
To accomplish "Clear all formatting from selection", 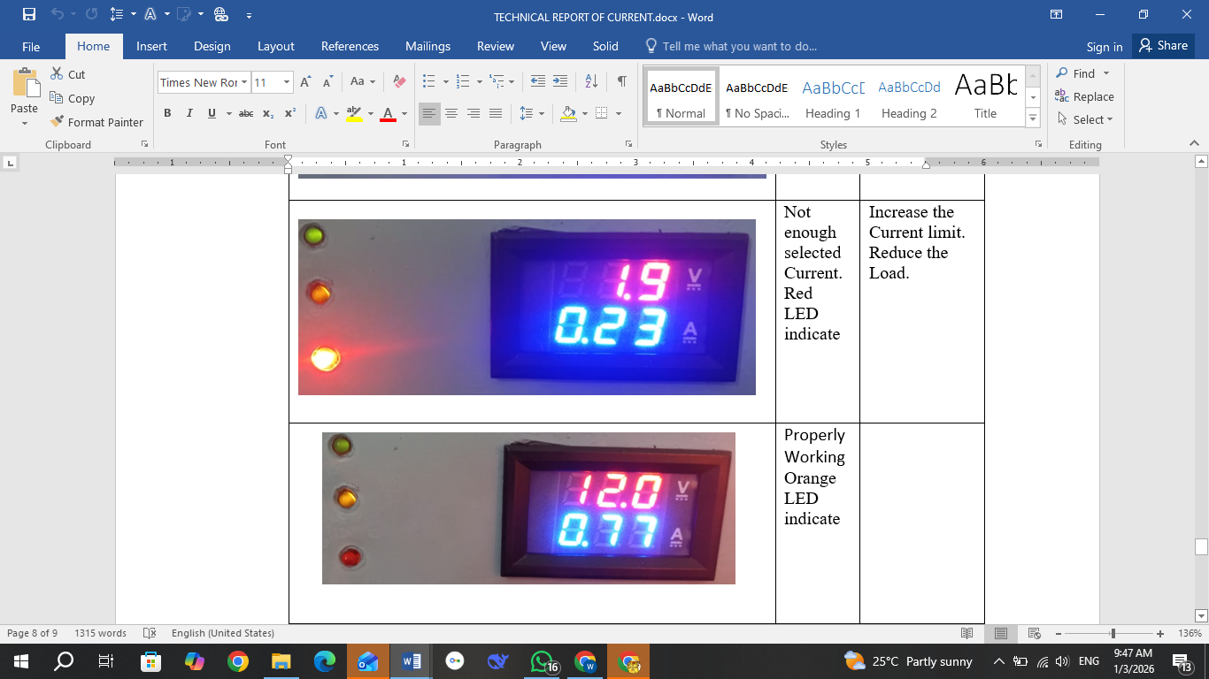I will [399, 82].
